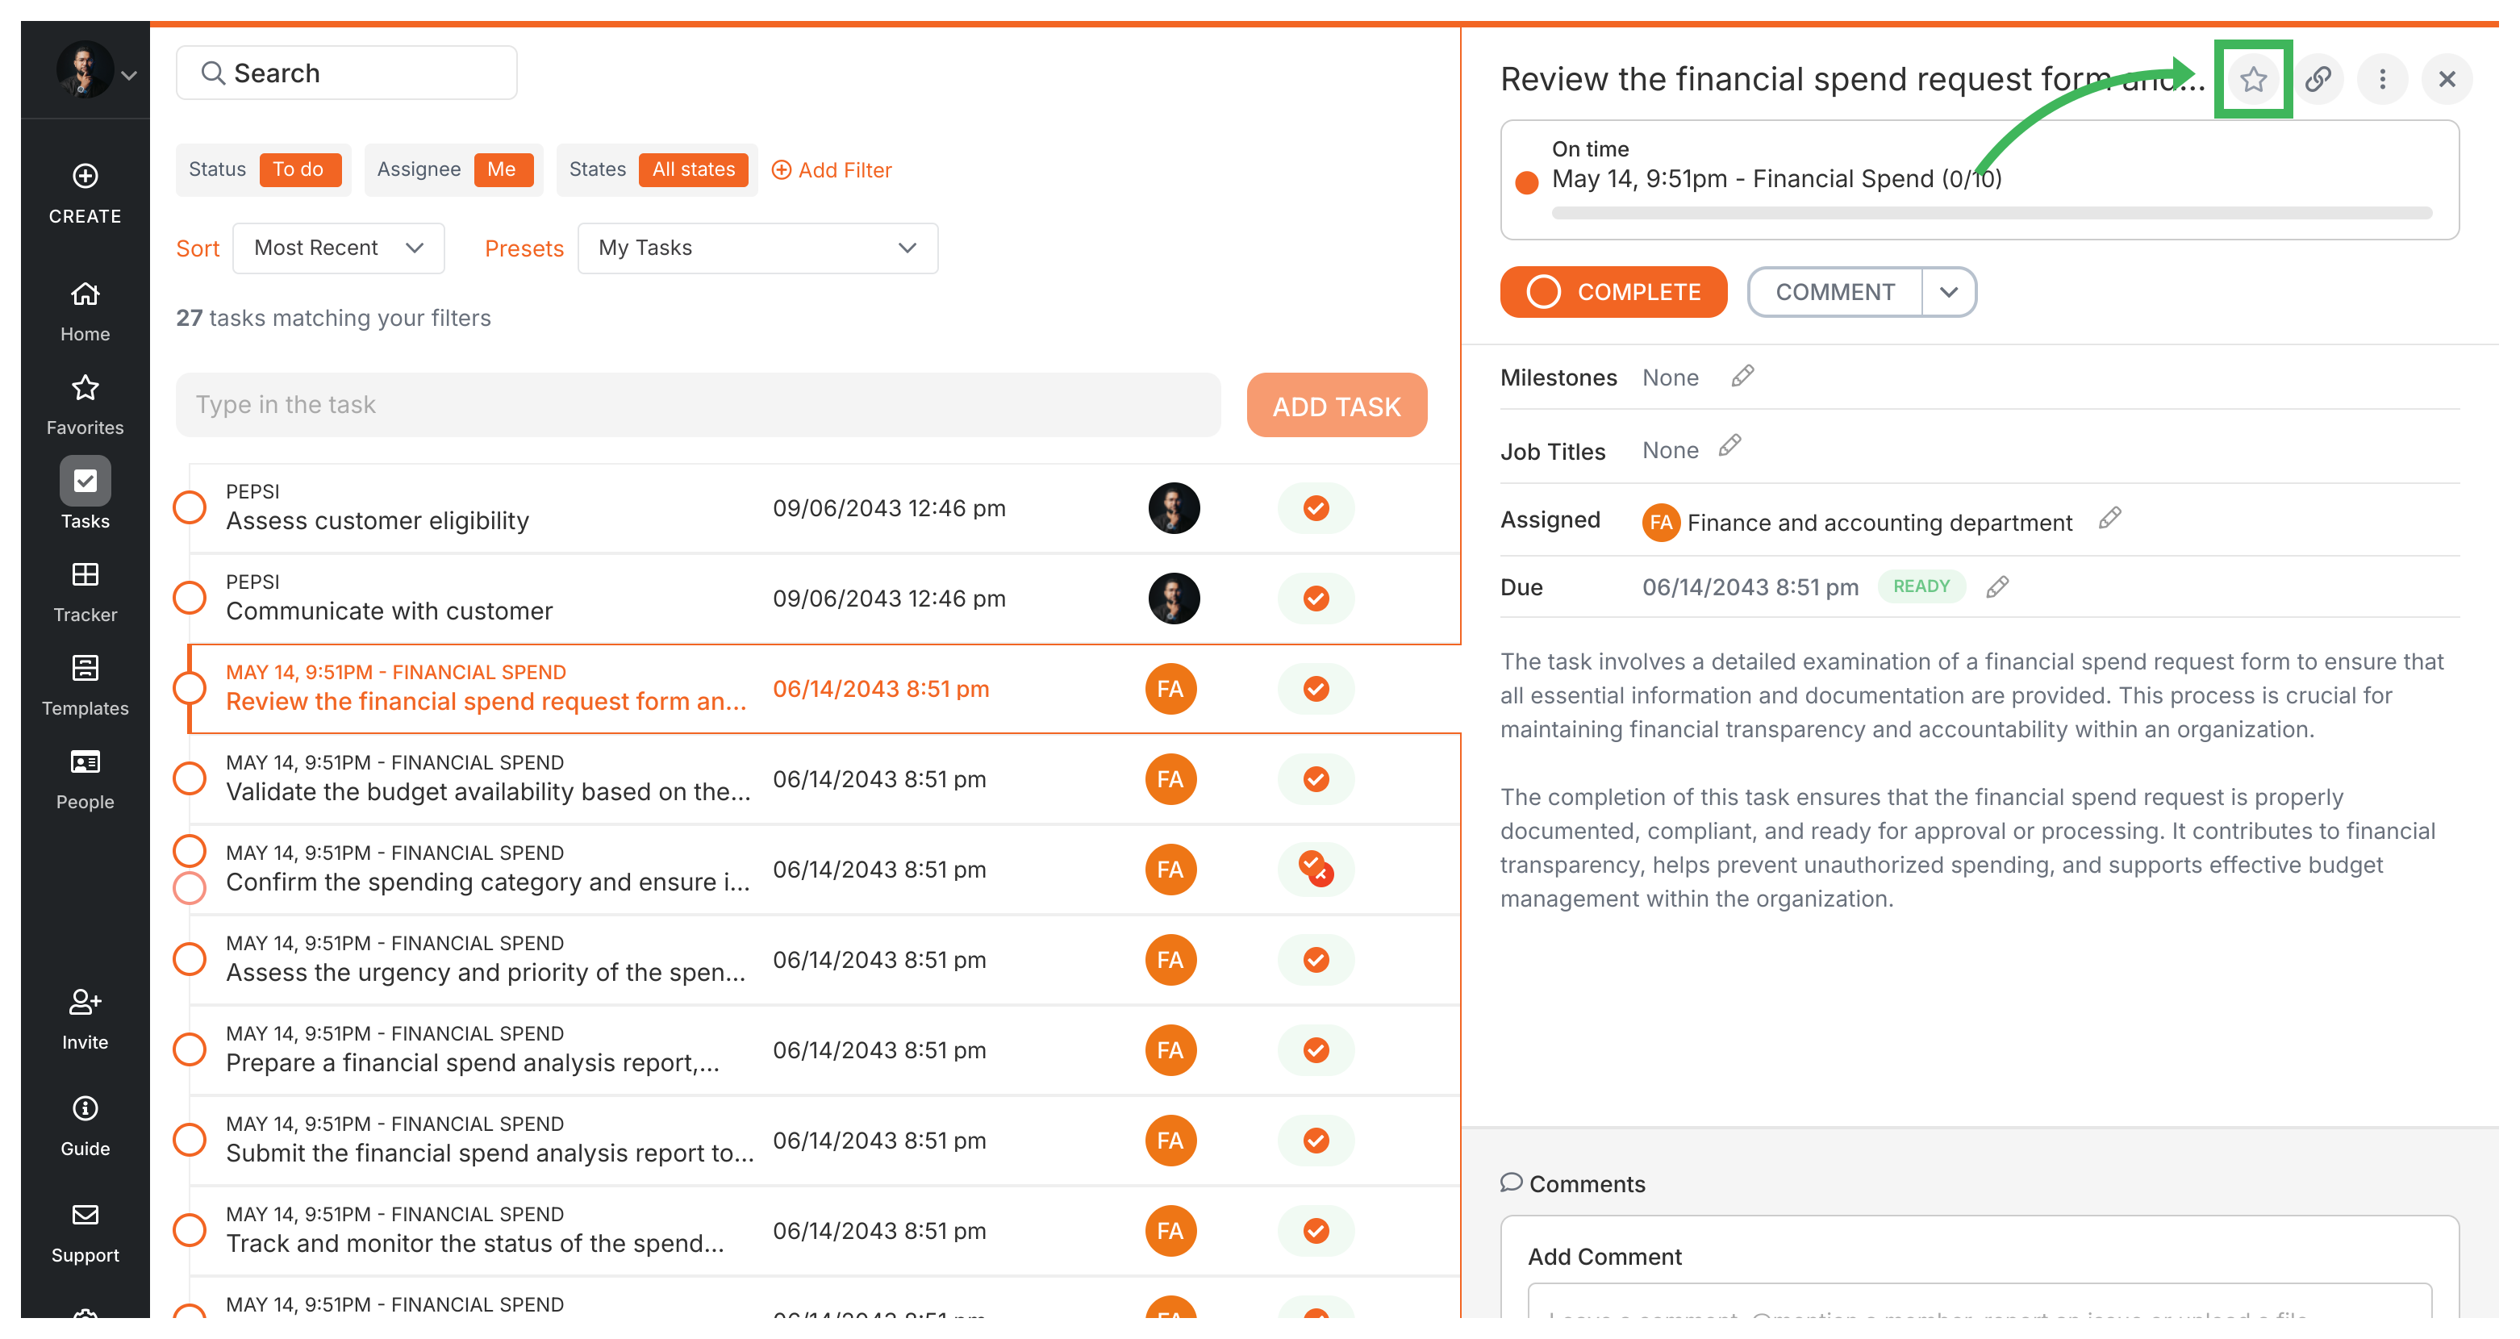Click the Financial Spend progress bar
Viewport: 2520px width, 1339px height.
coord(1991,213)
